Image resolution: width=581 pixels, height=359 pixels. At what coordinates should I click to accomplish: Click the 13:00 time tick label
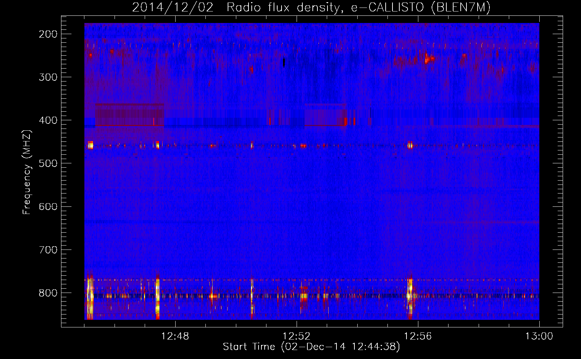539,336
